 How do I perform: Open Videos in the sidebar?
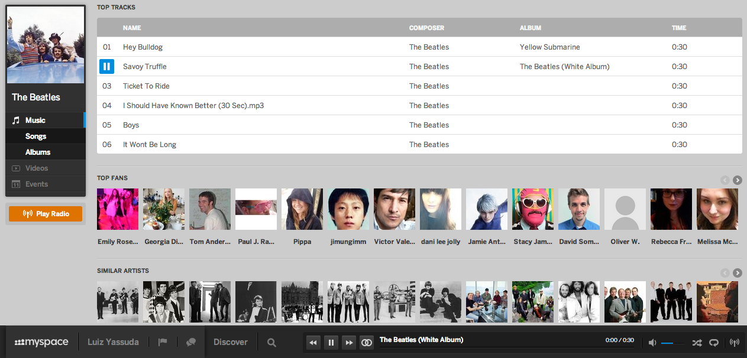click(x=46, y=168)
